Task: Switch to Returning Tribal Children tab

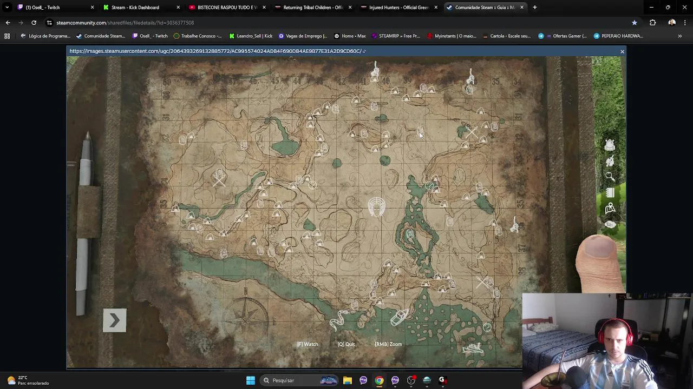Action: tap(313, 8)
